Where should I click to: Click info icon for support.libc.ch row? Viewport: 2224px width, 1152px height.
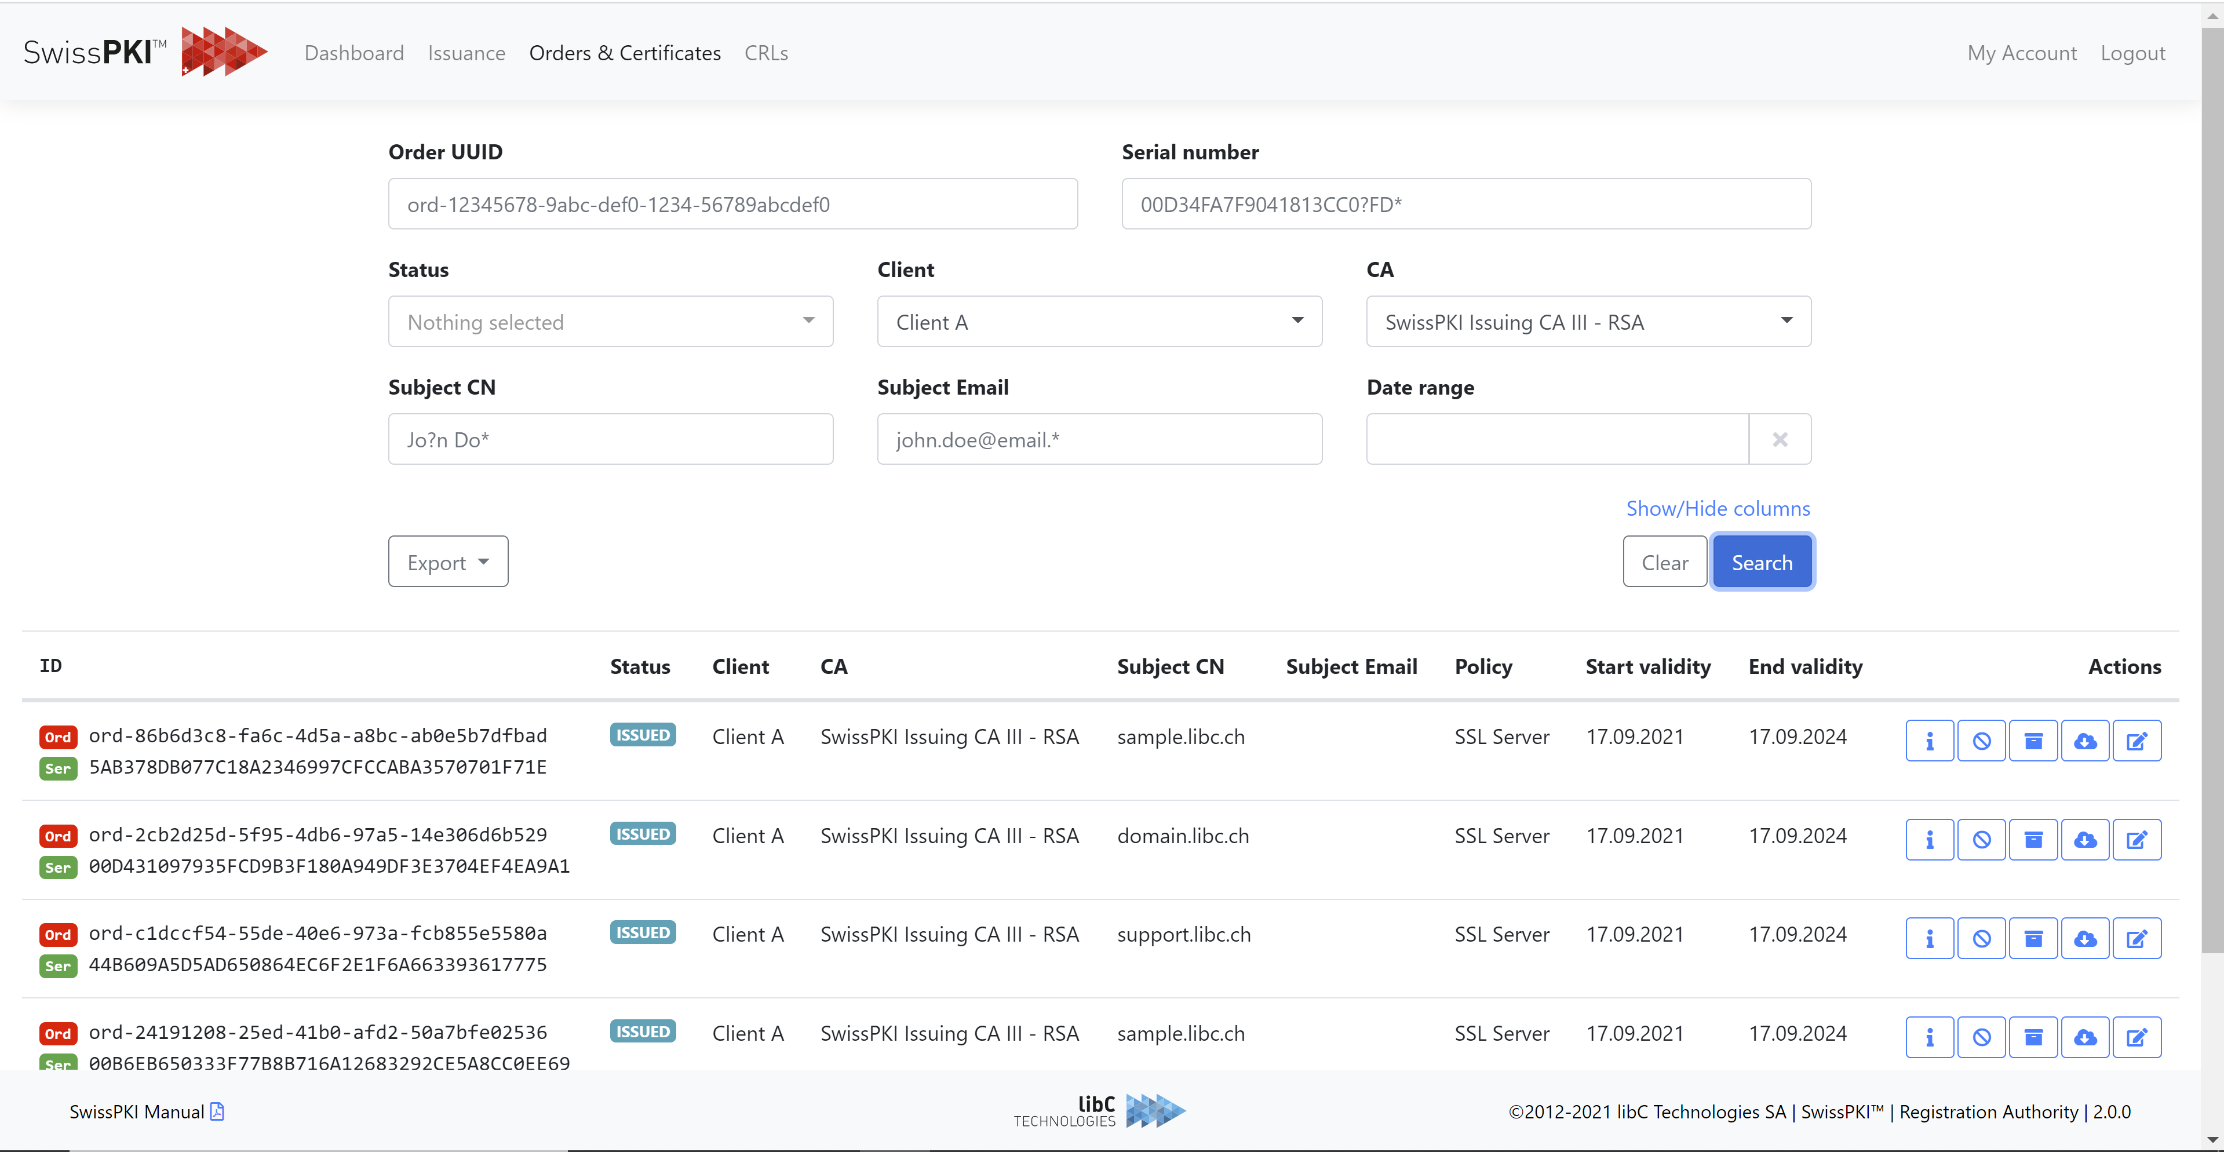[1928, 939]
